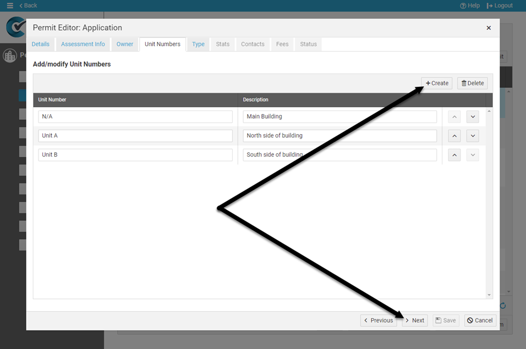The height and width of the screenshot is (349, 526).
Task: Close the Permit Editor dialog
Action: tap(489, 28)
